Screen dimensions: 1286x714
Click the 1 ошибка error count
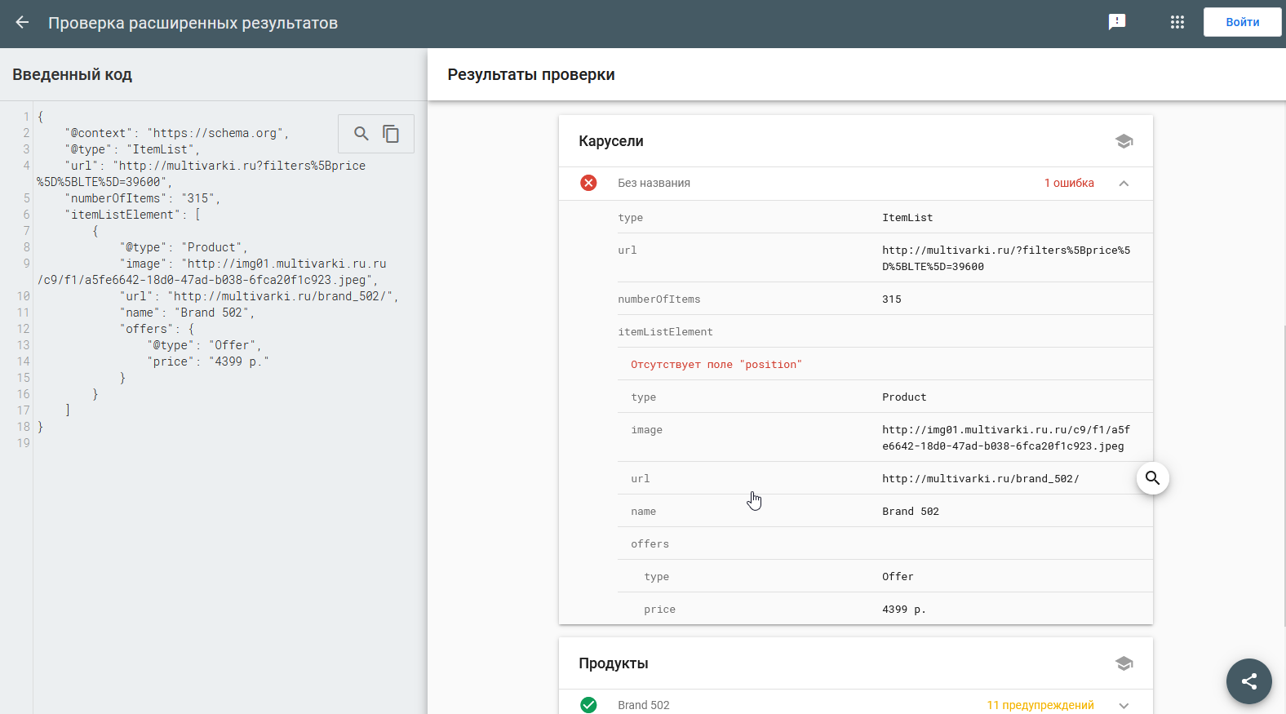click(x=1069, y=183)
